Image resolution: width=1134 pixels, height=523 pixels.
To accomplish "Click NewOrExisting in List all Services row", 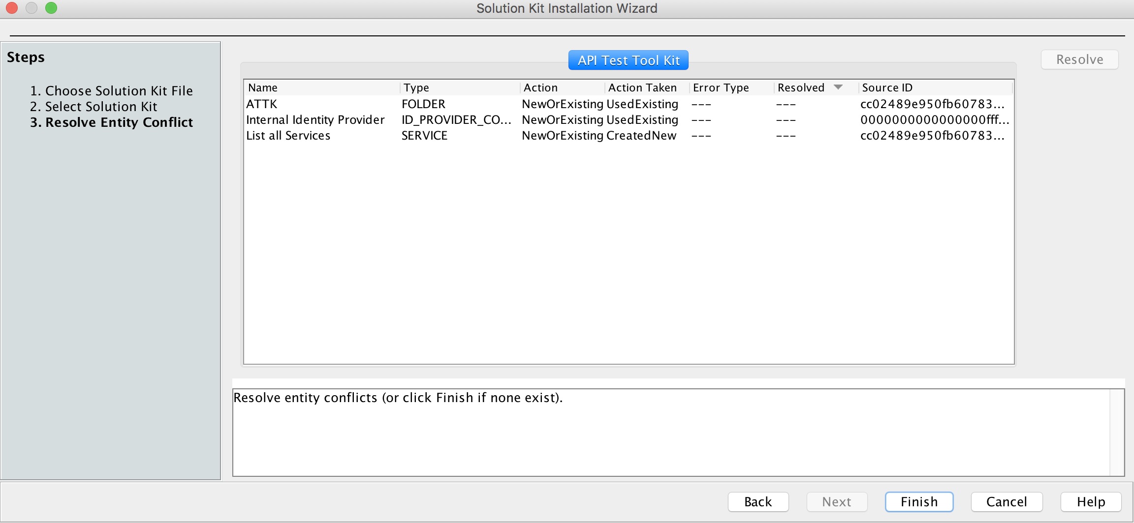I will [563, 136].
